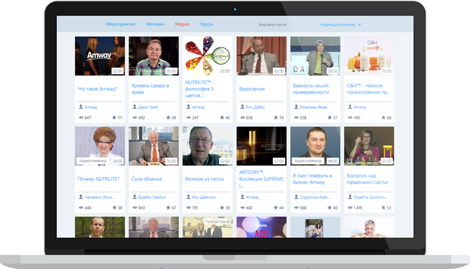Viewport: 470px width, 269px height.
Task: Click author icon next to Рич ДеВос
Action: pyautogui.click(x=242, y=107)
